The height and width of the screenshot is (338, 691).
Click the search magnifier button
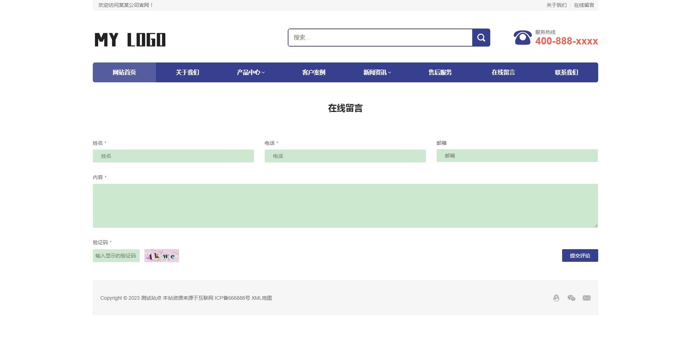point(481,38)
